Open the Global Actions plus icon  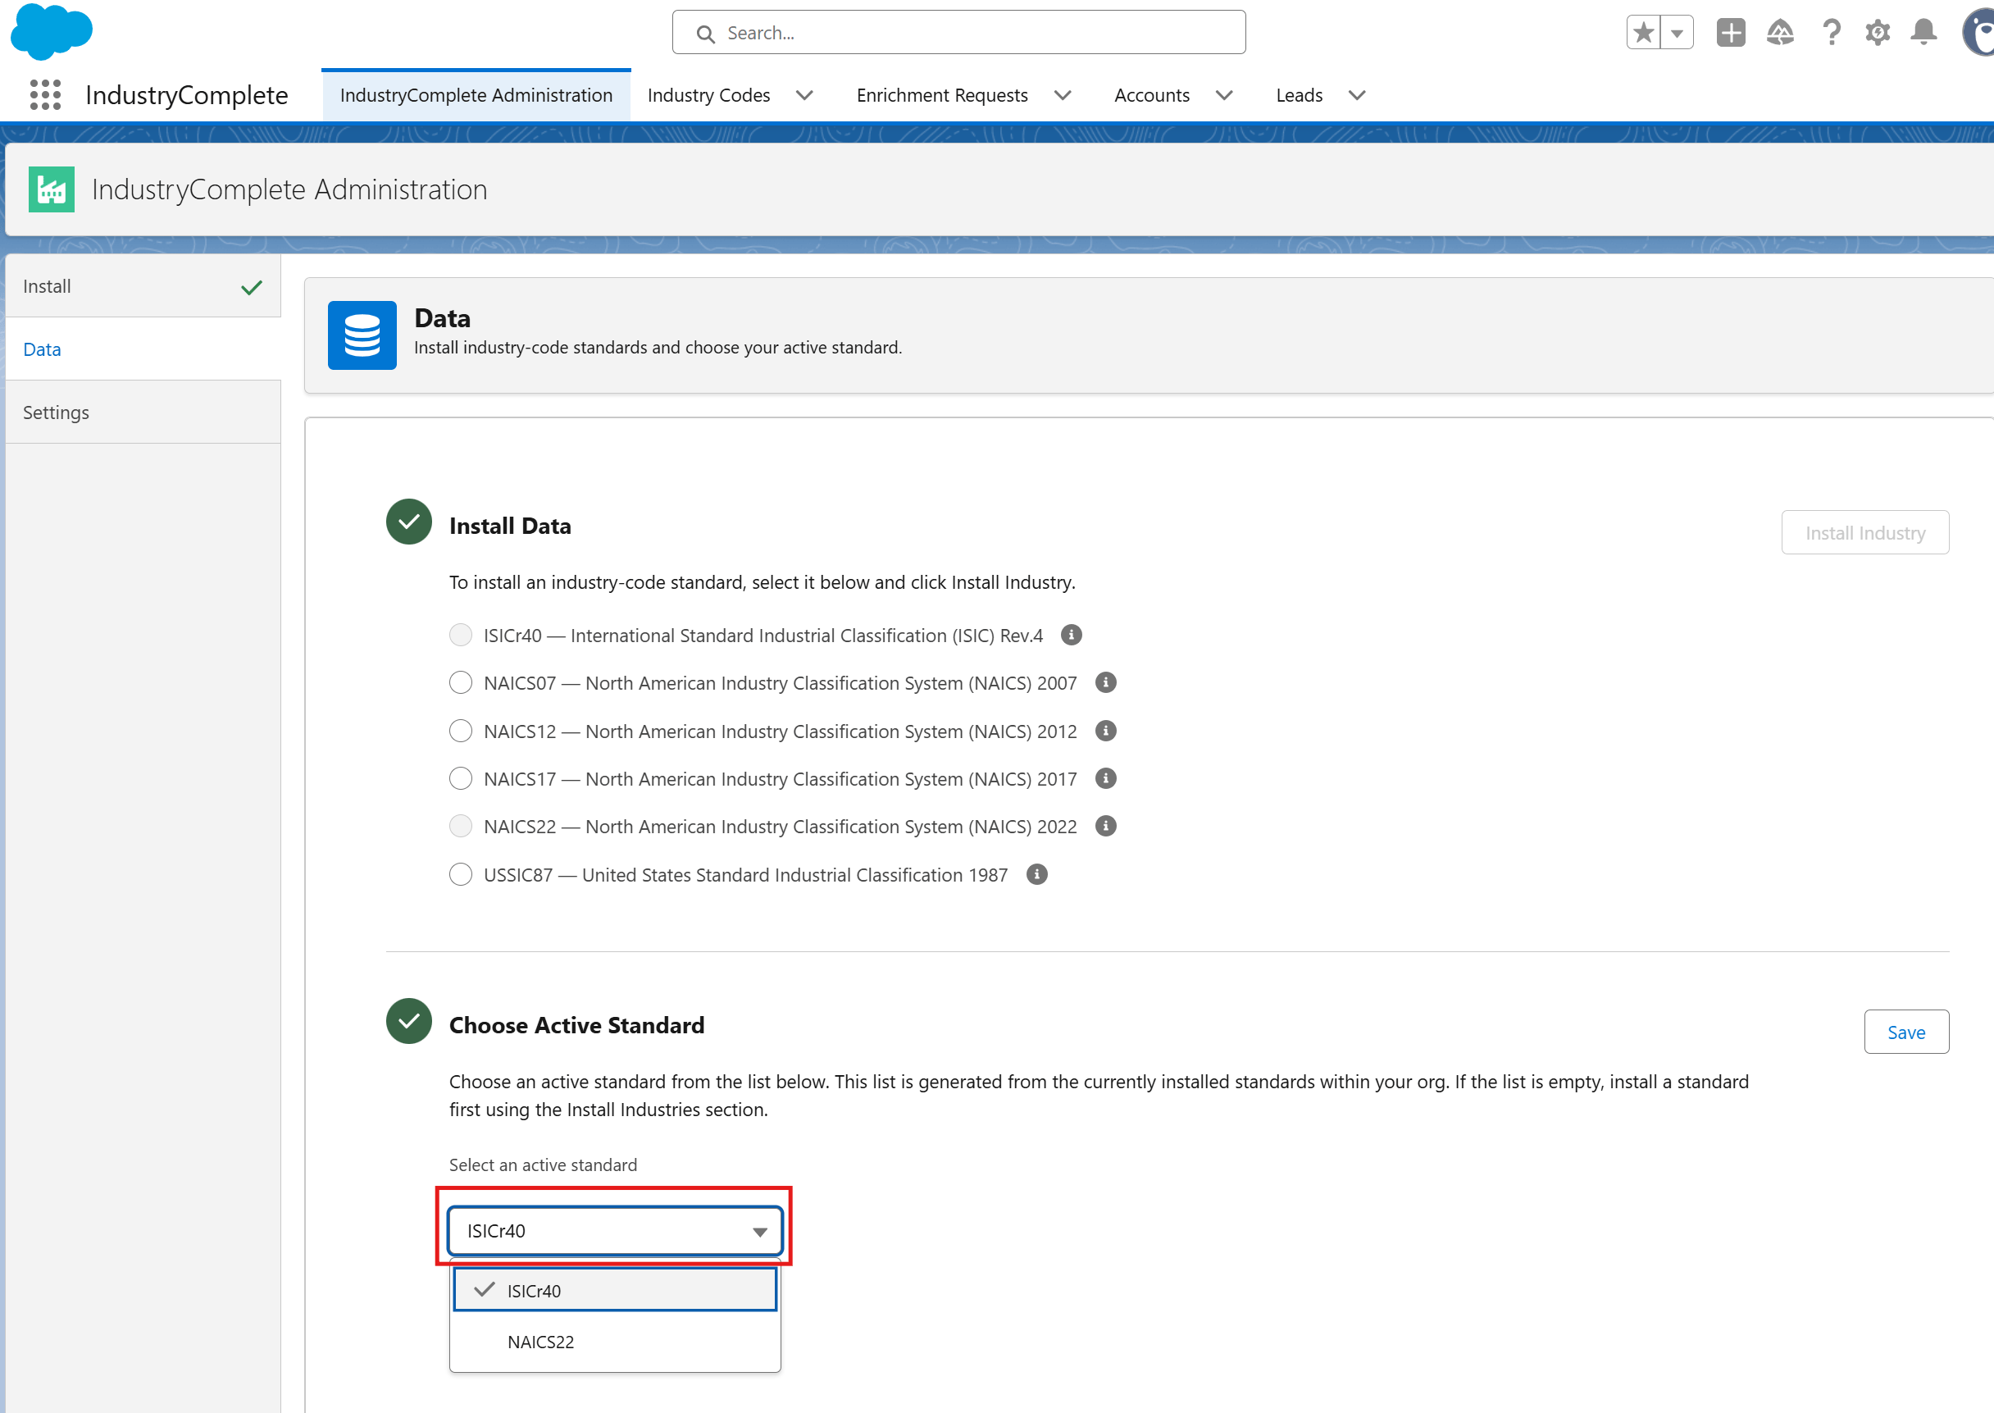[1730, 33]
